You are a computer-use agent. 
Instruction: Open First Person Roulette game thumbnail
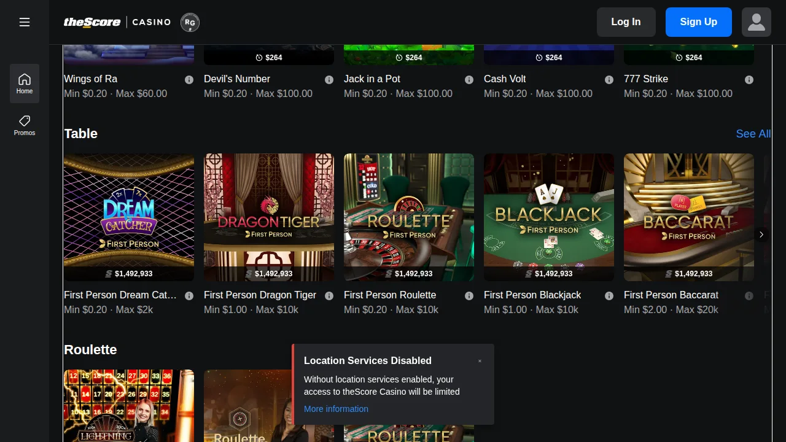[409, 217]
